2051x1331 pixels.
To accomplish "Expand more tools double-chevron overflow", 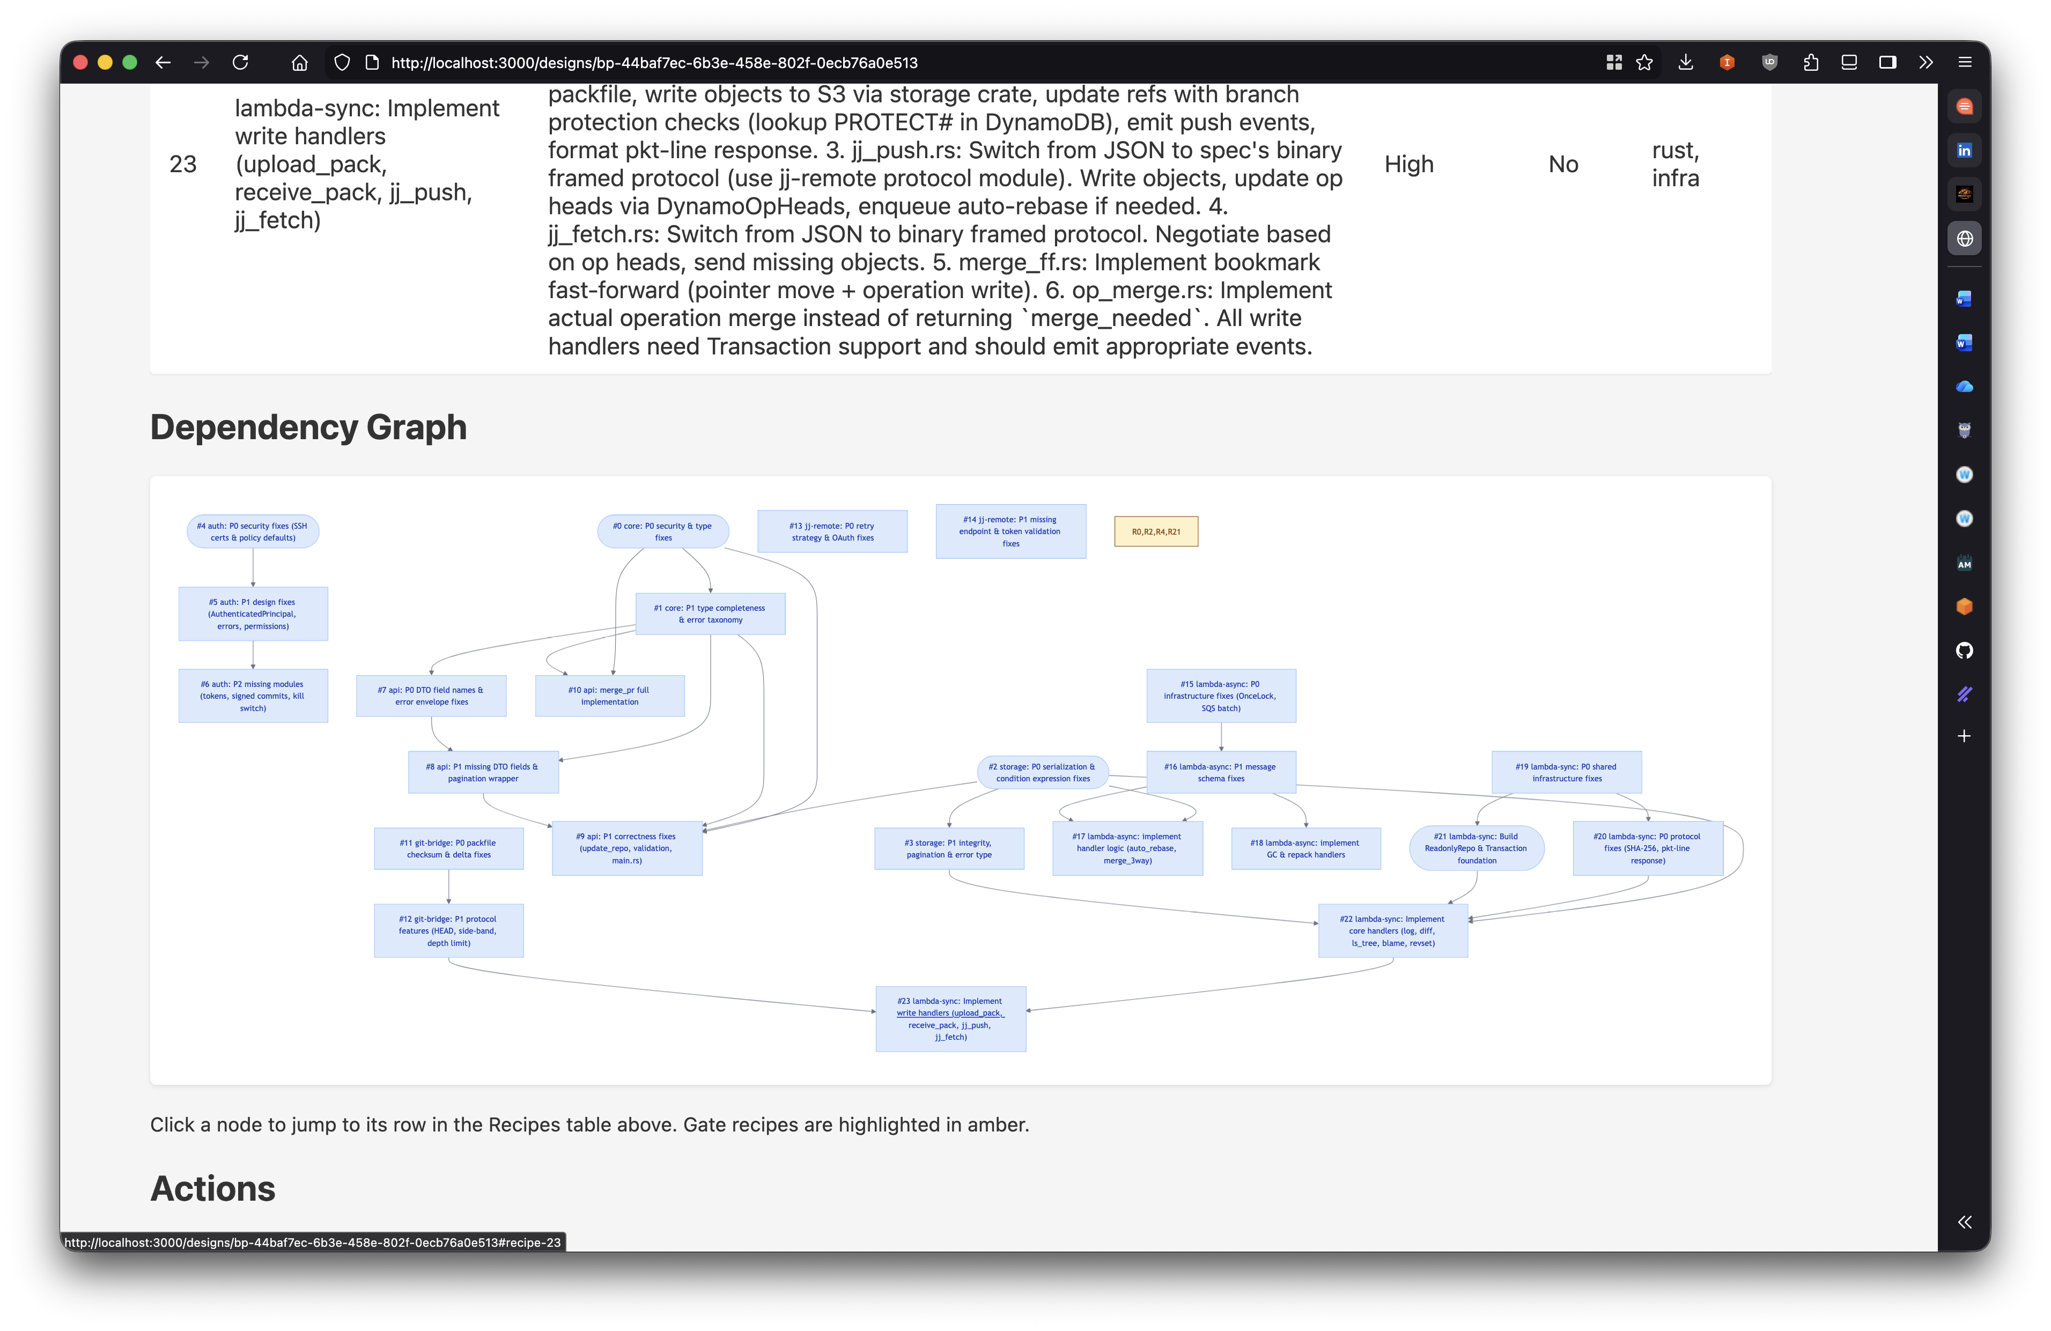I will pos(1926,62).
